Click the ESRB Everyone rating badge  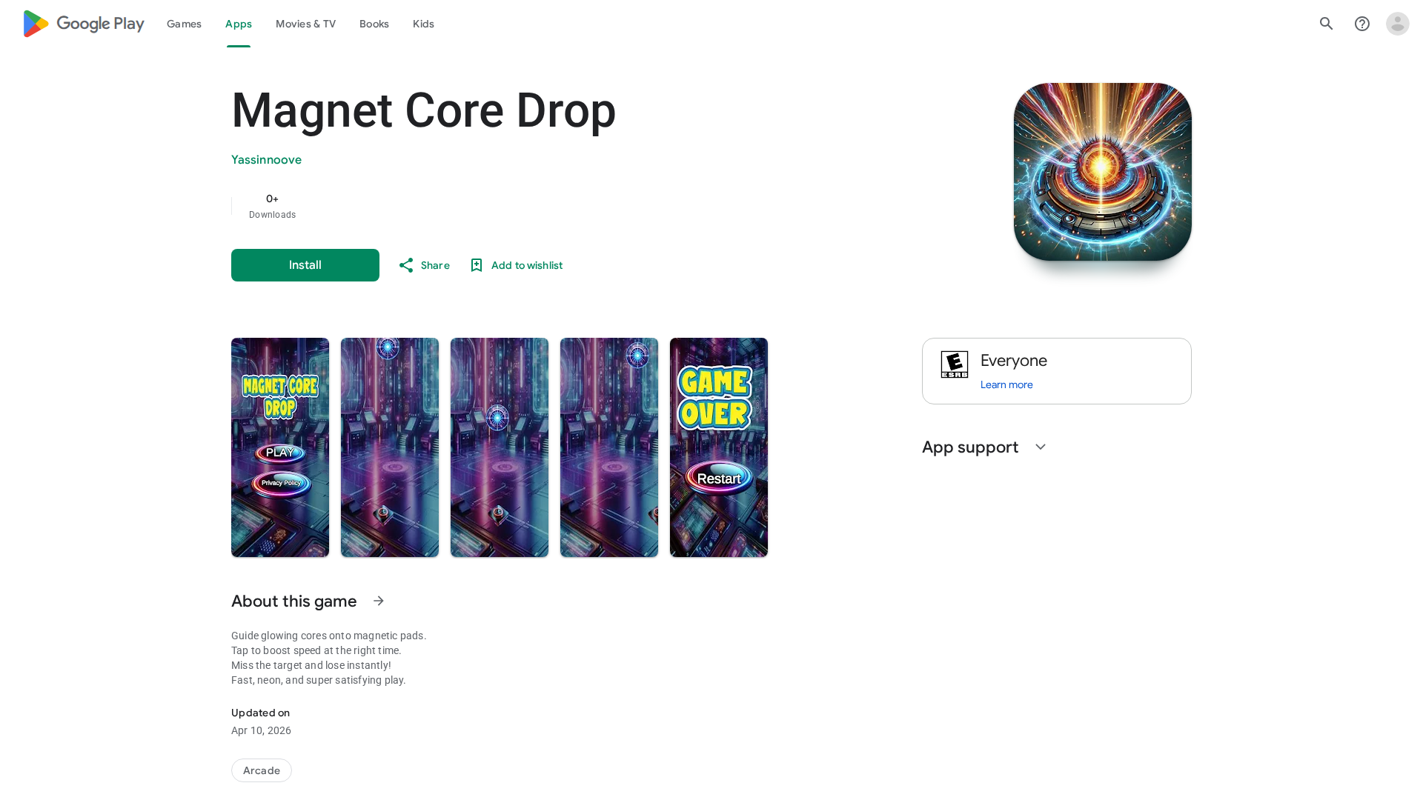955,364
